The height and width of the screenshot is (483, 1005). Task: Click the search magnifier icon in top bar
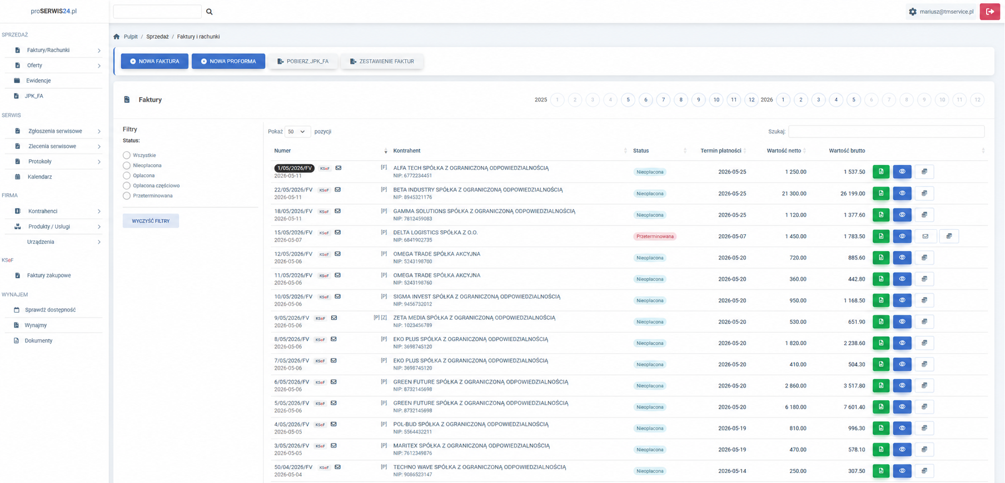[x=210, y=12]
